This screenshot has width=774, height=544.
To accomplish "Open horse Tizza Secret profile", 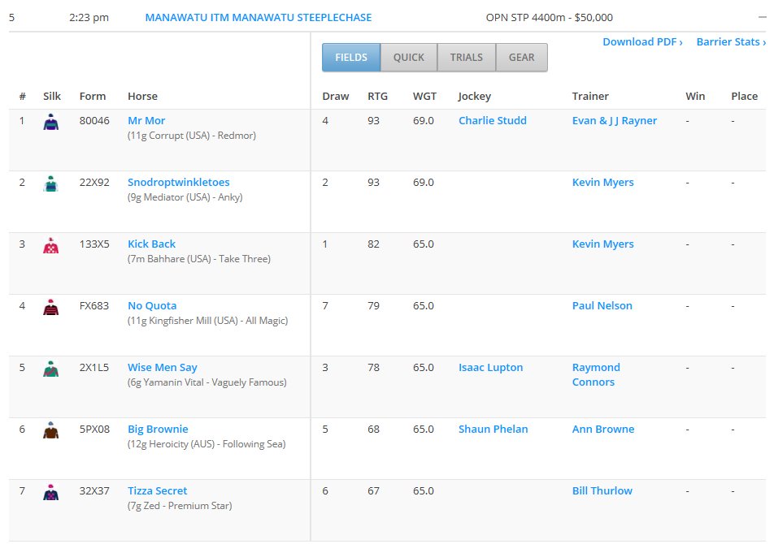I will (158, 490).
